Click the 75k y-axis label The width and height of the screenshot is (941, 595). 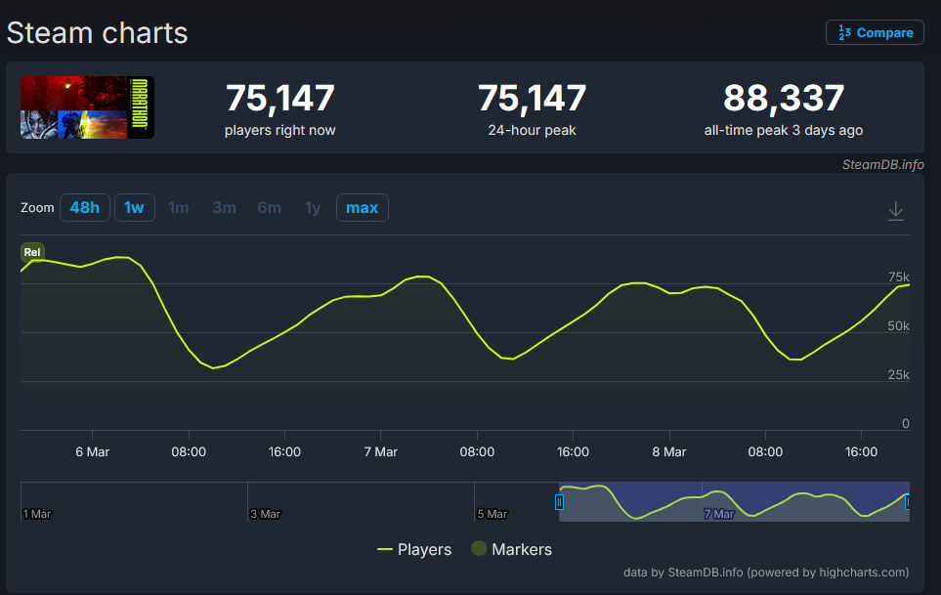(898, 277)
